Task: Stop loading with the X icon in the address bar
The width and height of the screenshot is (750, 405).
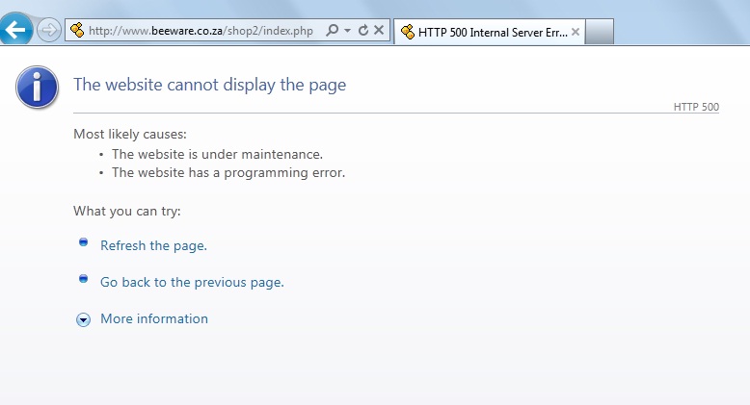Action: pos(379,31)
